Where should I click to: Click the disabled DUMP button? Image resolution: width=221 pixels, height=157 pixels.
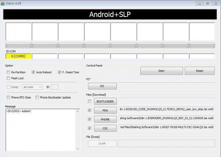click(x=102, y=143)
